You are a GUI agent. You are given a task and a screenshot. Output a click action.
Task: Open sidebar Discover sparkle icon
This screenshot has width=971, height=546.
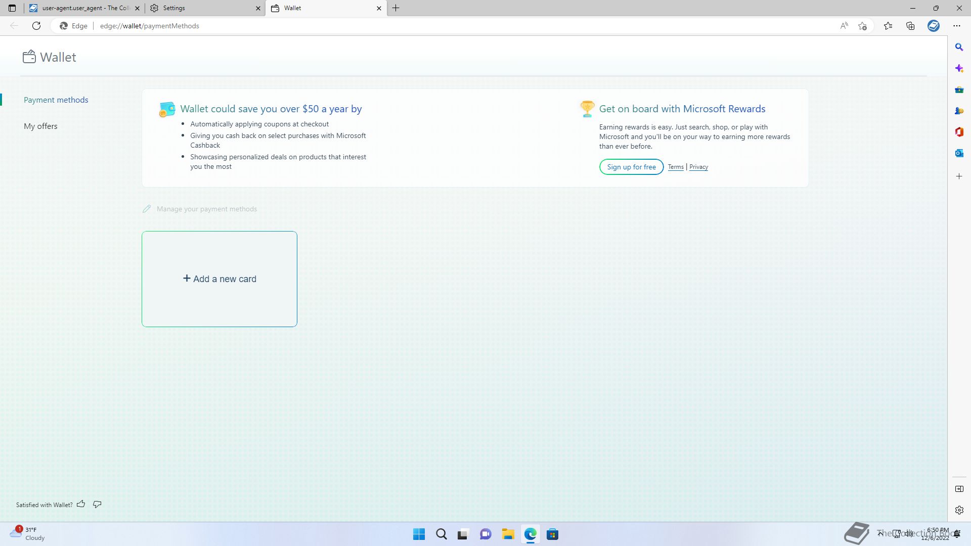[959, 68]
